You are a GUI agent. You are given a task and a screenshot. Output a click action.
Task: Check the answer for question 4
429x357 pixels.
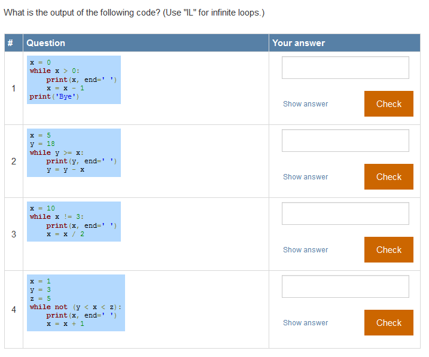pyautogui.click(x=389, y=323)
